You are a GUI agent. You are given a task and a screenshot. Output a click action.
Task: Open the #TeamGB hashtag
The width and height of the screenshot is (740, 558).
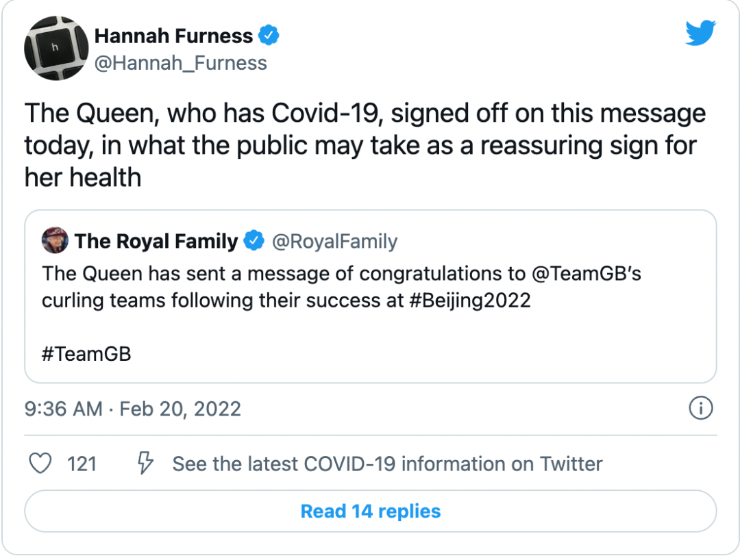pos(86,355)
